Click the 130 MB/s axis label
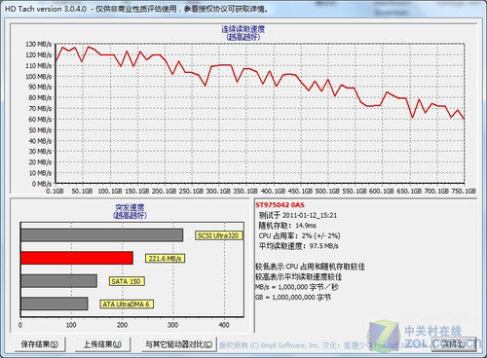487x358 pixels. [x=39, y=44]
